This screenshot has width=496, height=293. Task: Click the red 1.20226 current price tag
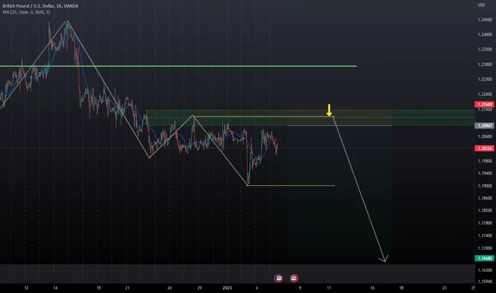click(484, 148)
